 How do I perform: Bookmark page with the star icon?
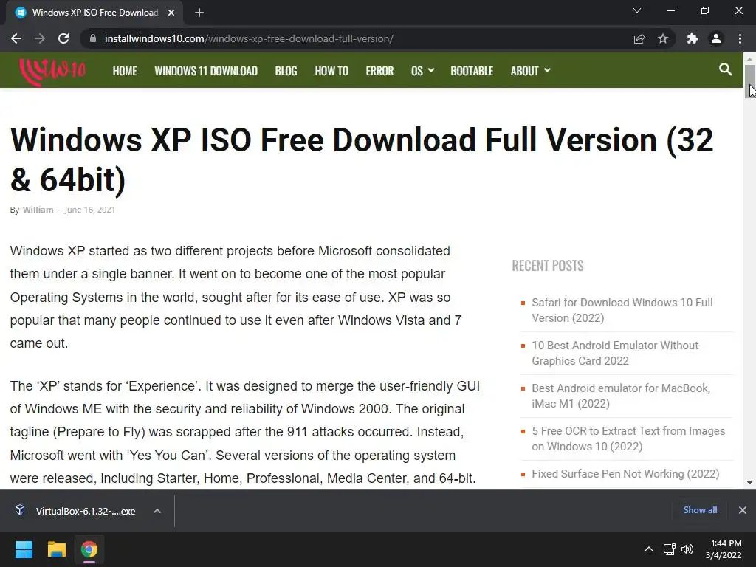click(x=663, y=38)
